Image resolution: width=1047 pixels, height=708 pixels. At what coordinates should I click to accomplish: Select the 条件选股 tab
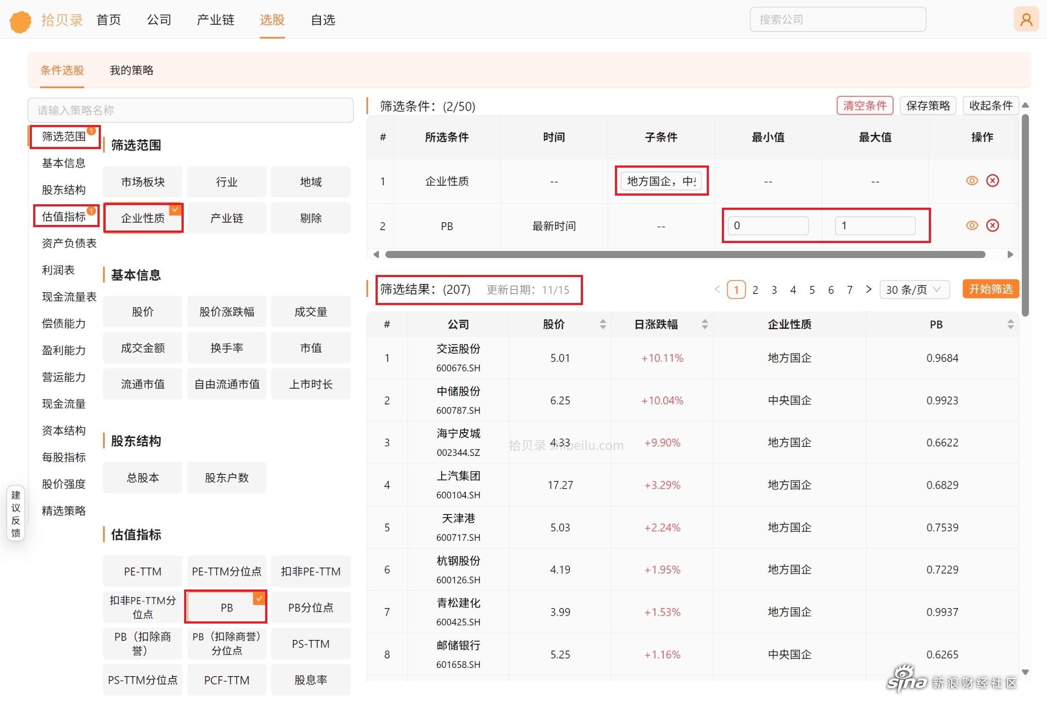[62, 70]
